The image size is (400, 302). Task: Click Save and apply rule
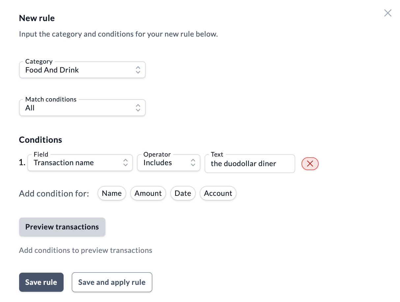click(x=112, y=282)
